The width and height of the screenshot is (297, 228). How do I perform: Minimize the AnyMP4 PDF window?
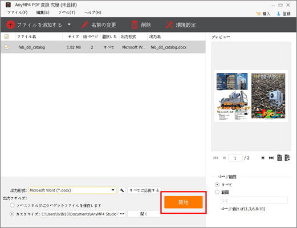click(x=273, y=5)
